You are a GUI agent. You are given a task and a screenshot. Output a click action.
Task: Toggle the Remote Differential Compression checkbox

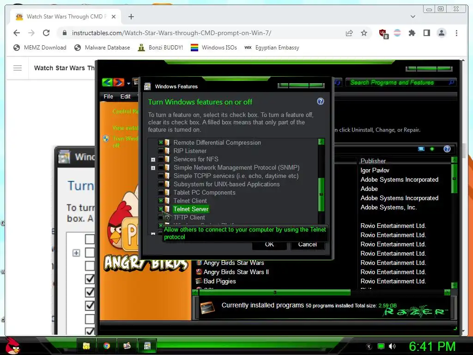click(x=161, y=142)
